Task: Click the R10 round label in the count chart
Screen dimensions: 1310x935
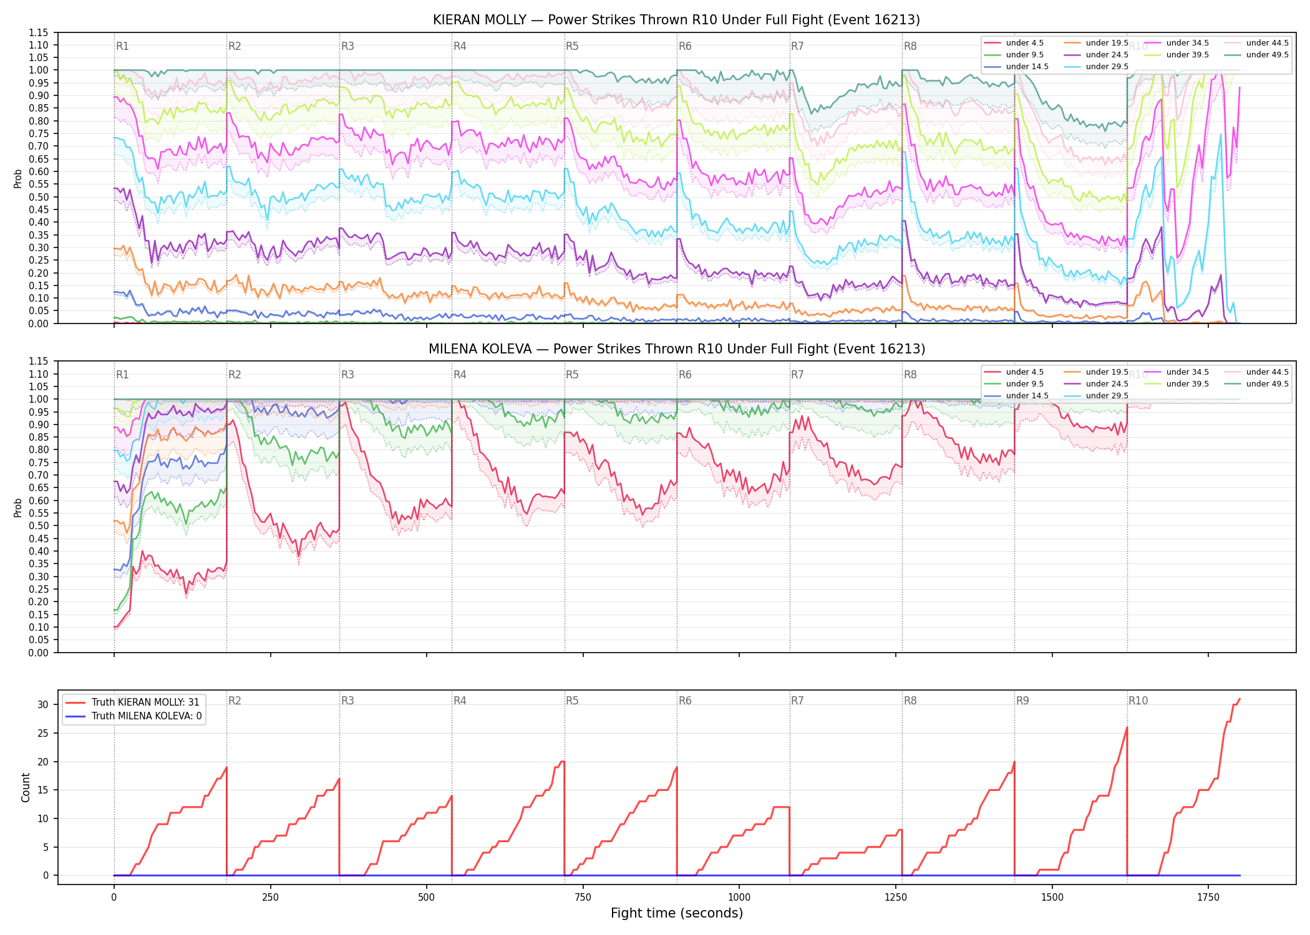Action: 1138,701
